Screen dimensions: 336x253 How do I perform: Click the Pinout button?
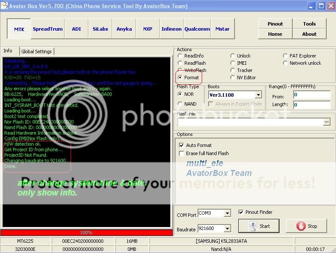pos(275,24)
